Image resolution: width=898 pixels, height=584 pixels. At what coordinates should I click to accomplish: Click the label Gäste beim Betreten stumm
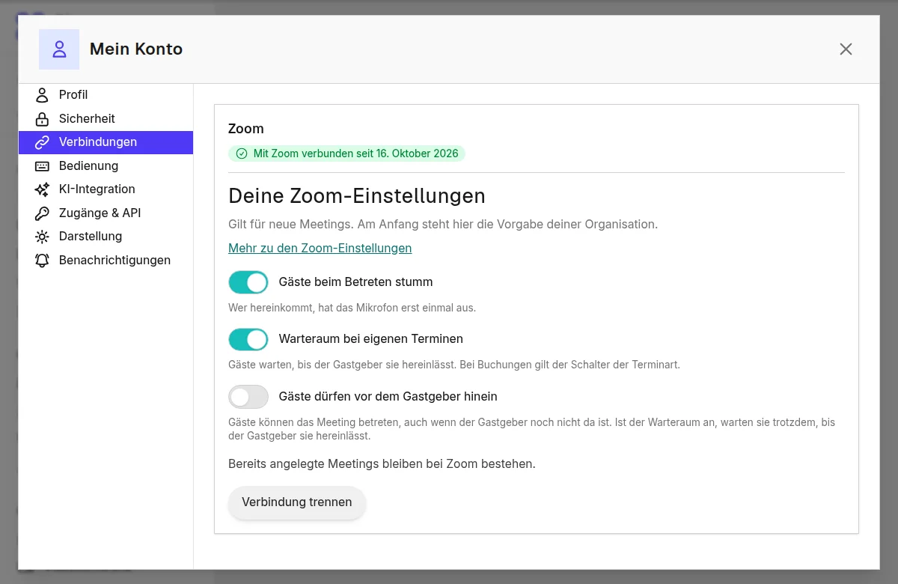click(356, 282)
